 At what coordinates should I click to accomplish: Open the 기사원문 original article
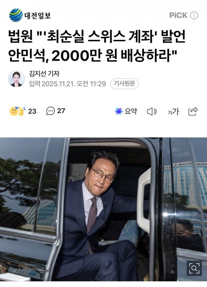(125, 84)
